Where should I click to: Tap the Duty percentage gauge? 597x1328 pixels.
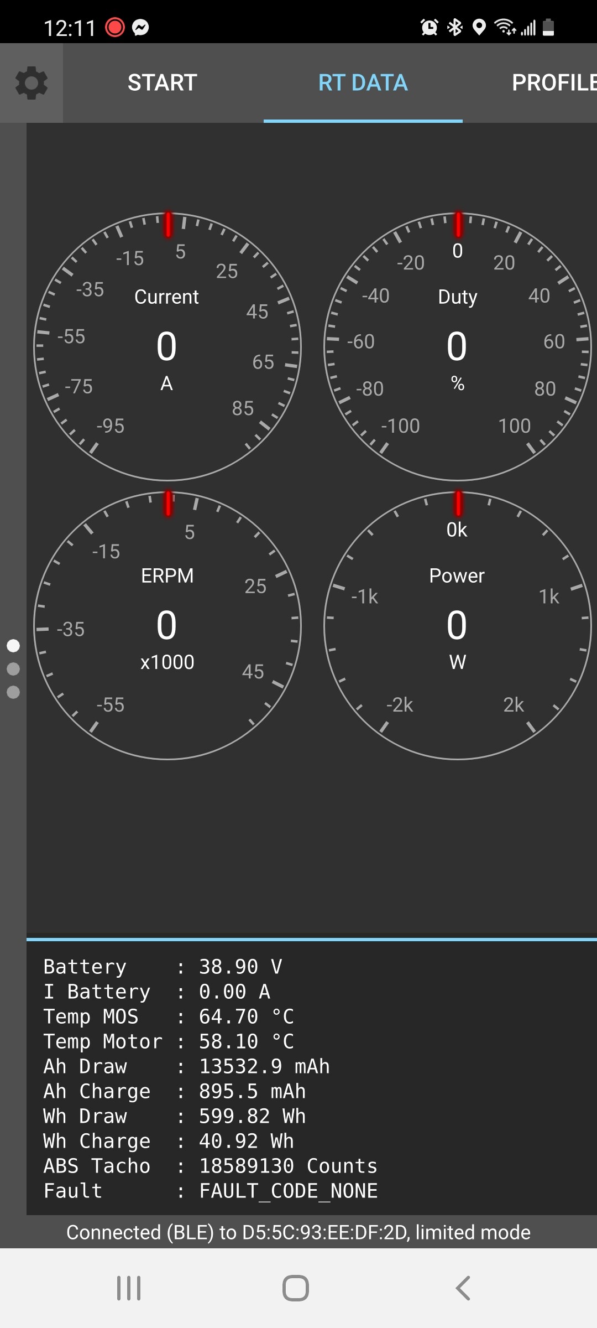[x=457, y=347]
